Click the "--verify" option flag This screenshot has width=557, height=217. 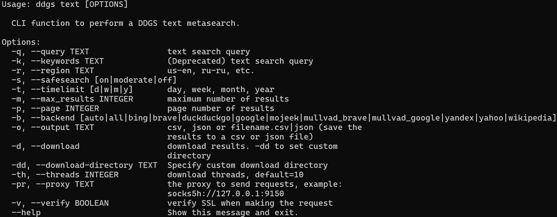[50, 203]
